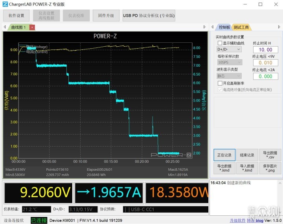
Task: Click right arrow above the chart
Action: (204, 27)
